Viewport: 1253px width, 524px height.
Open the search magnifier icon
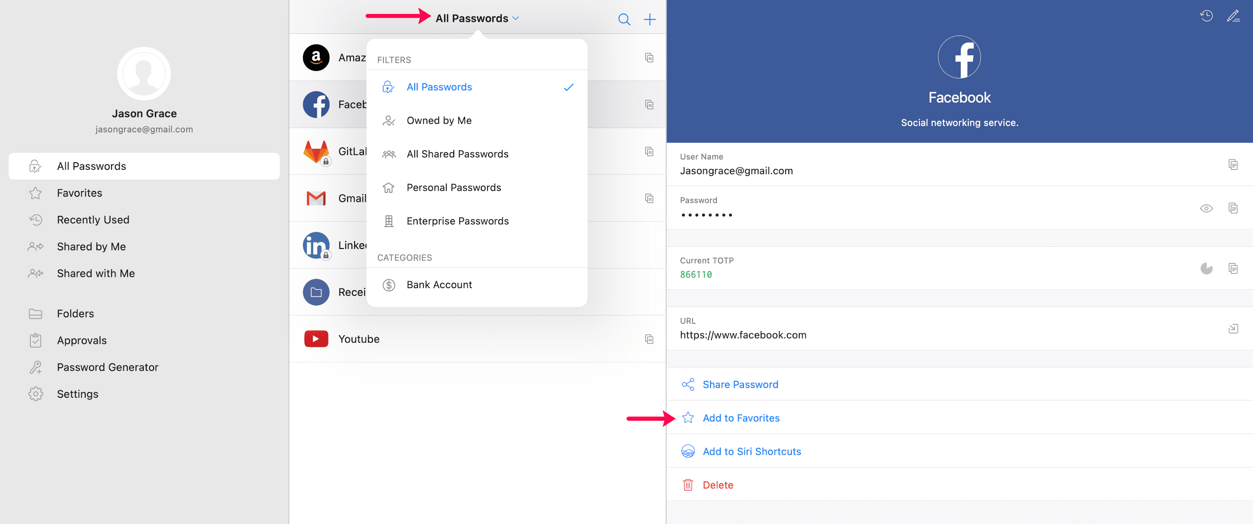[x=624, y=19]
